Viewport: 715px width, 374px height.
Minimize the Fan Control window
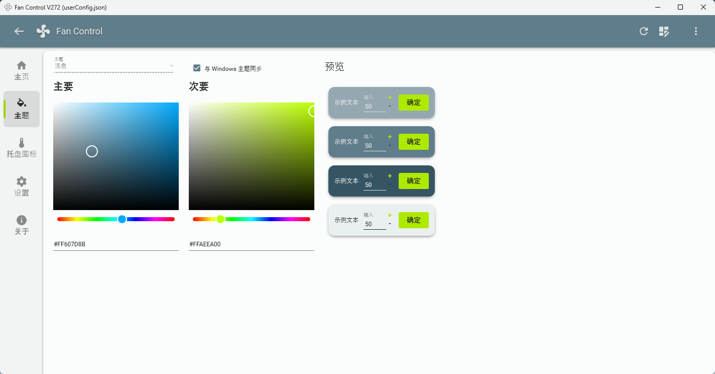pyautogui.click(x=657, y=7)
